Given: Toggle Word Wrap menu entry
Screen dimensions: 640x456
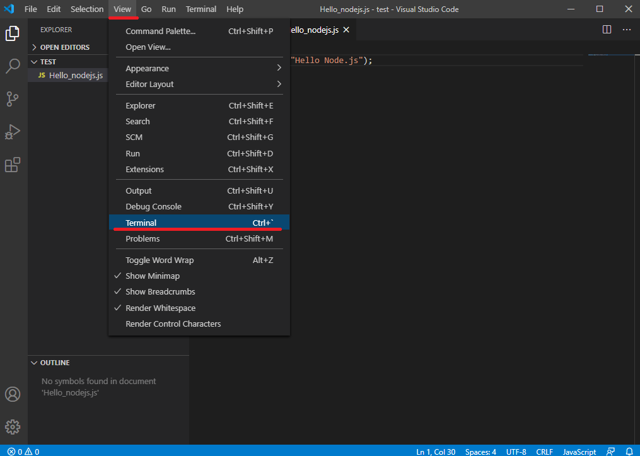Looking at the screenshot, I should 199,260.
